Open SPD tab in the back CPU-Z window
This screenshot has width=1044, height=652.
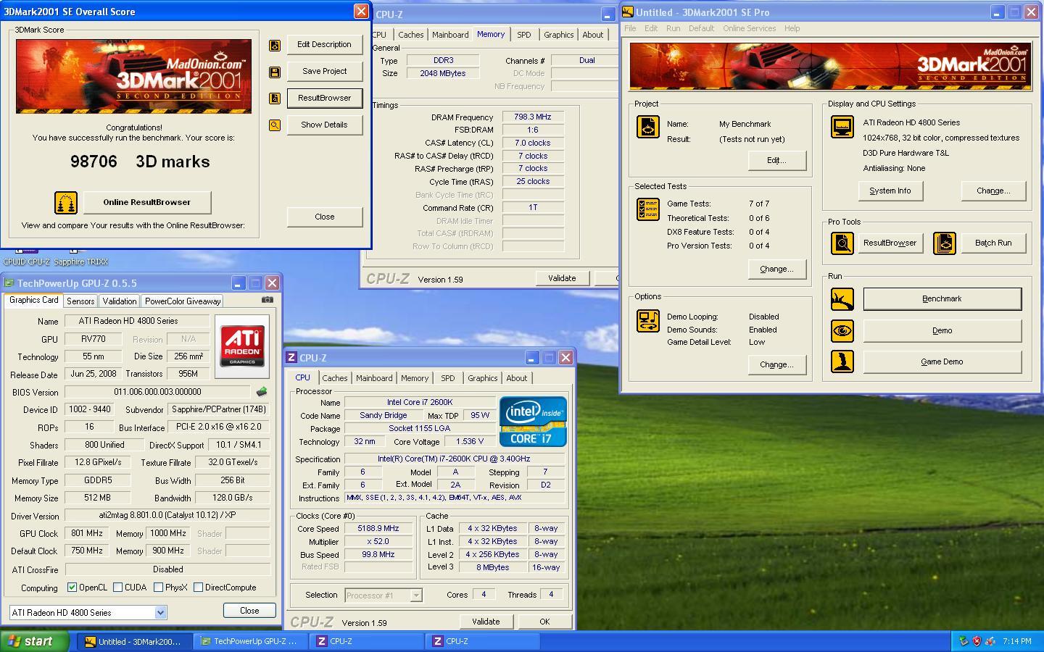click(524, 35)
